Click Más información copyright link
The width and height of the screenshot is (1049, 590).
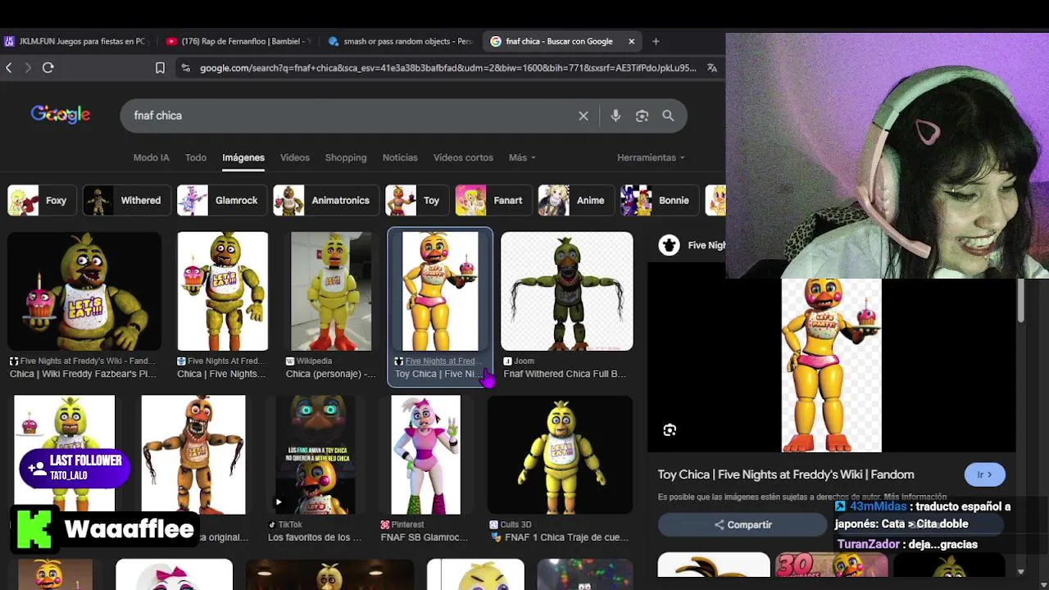click(x=915, y=497)
